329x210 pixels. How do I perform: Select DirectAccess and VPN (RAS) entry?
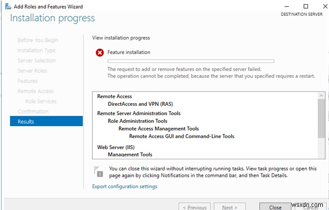(140, 104)
